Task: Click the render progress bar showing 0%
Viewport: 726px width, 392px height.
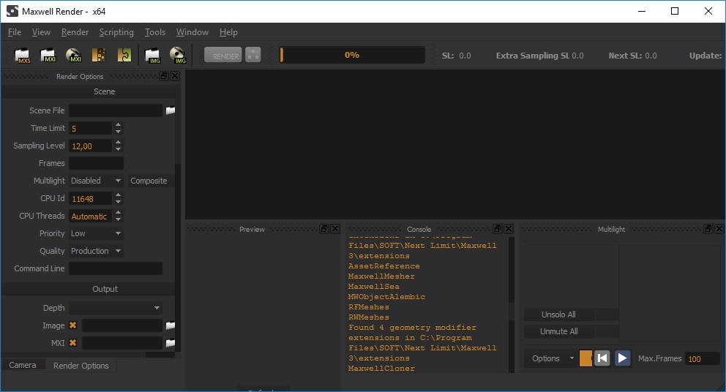Action: [x=352, y=55]
